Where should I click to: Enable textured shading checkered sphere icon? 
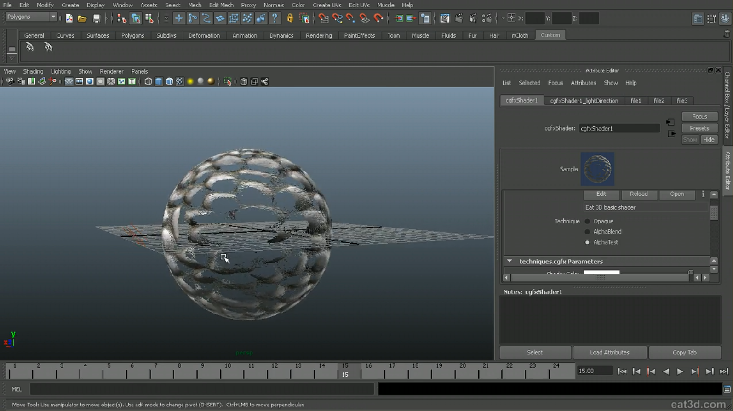180,81
